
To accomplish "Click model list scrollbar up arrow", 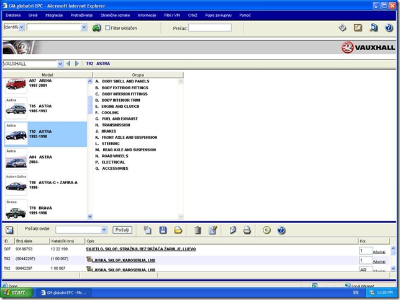I will tap(90, 81).
